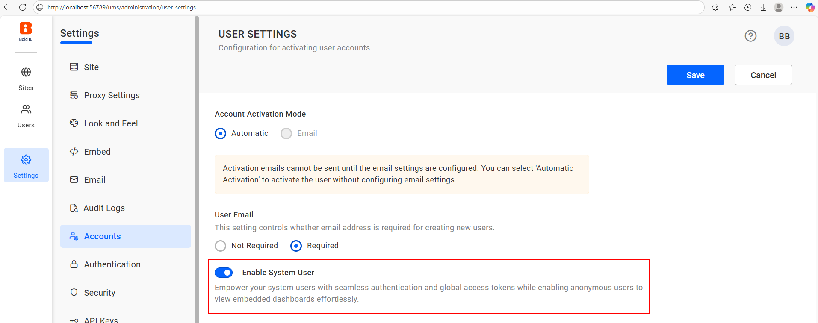Open the BB user profile avatar
This screenshot has width=818, height=323.
pos(784,36)
